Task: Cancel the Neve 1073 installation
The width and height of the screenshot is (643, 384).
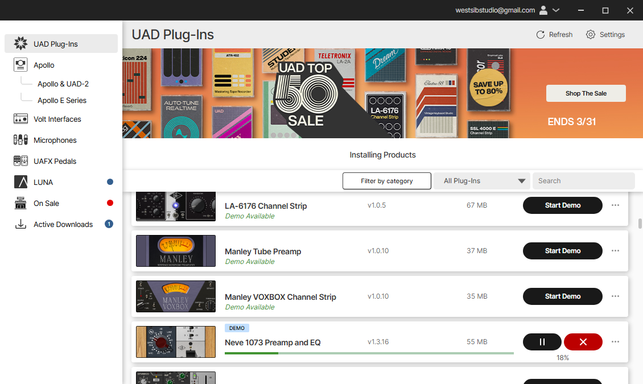Action: pos(583,342)
